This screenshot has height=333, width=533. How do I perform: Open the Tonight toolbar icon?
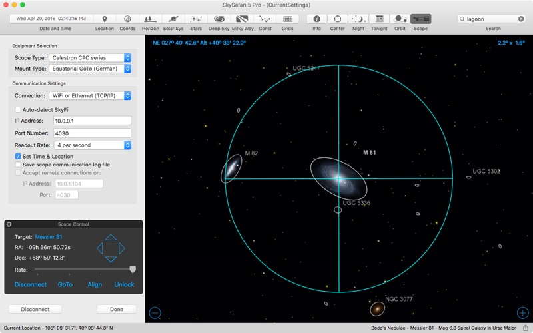[x=379, y=19]
